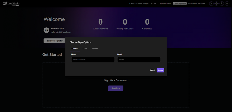This screenshot has width=232, height=112.
Task: Cancel the sign options dialog
Action: coord(152,70)
